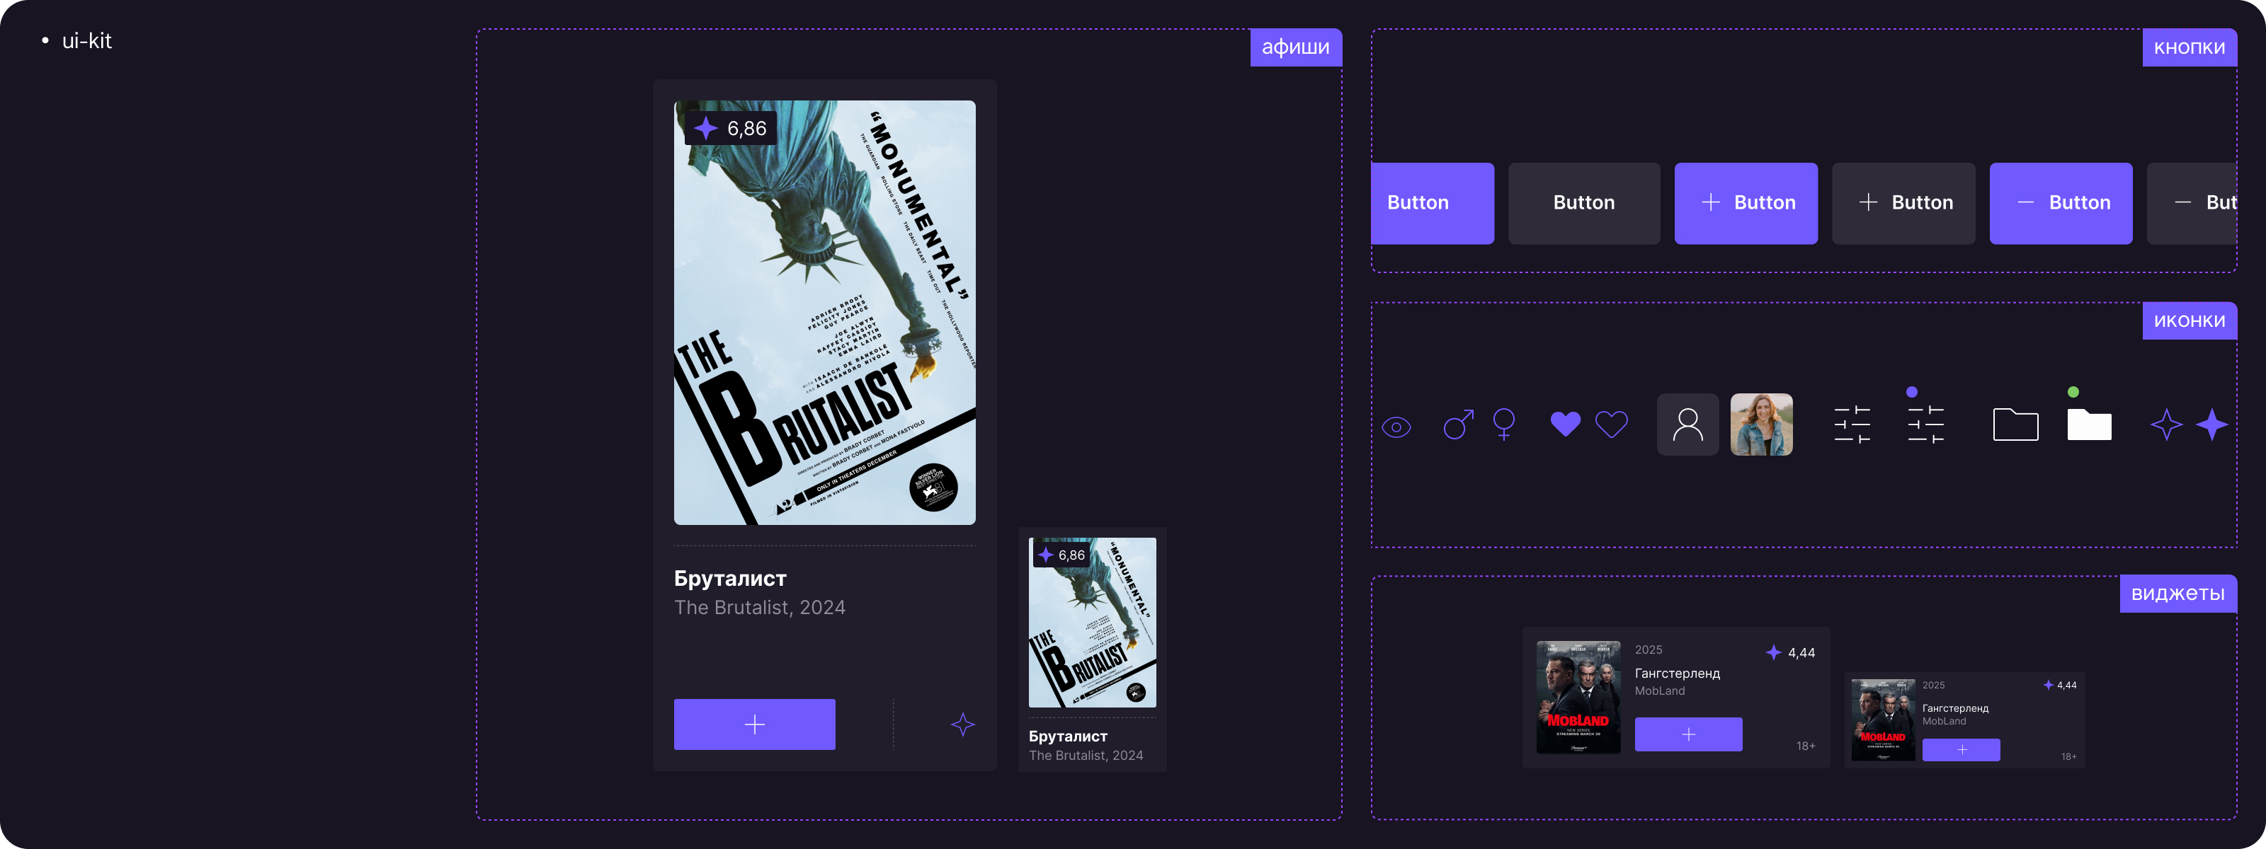This screenshot has width=2266, height=849.
Task: Click the eye visibility icon
Action: [1396, 427]
